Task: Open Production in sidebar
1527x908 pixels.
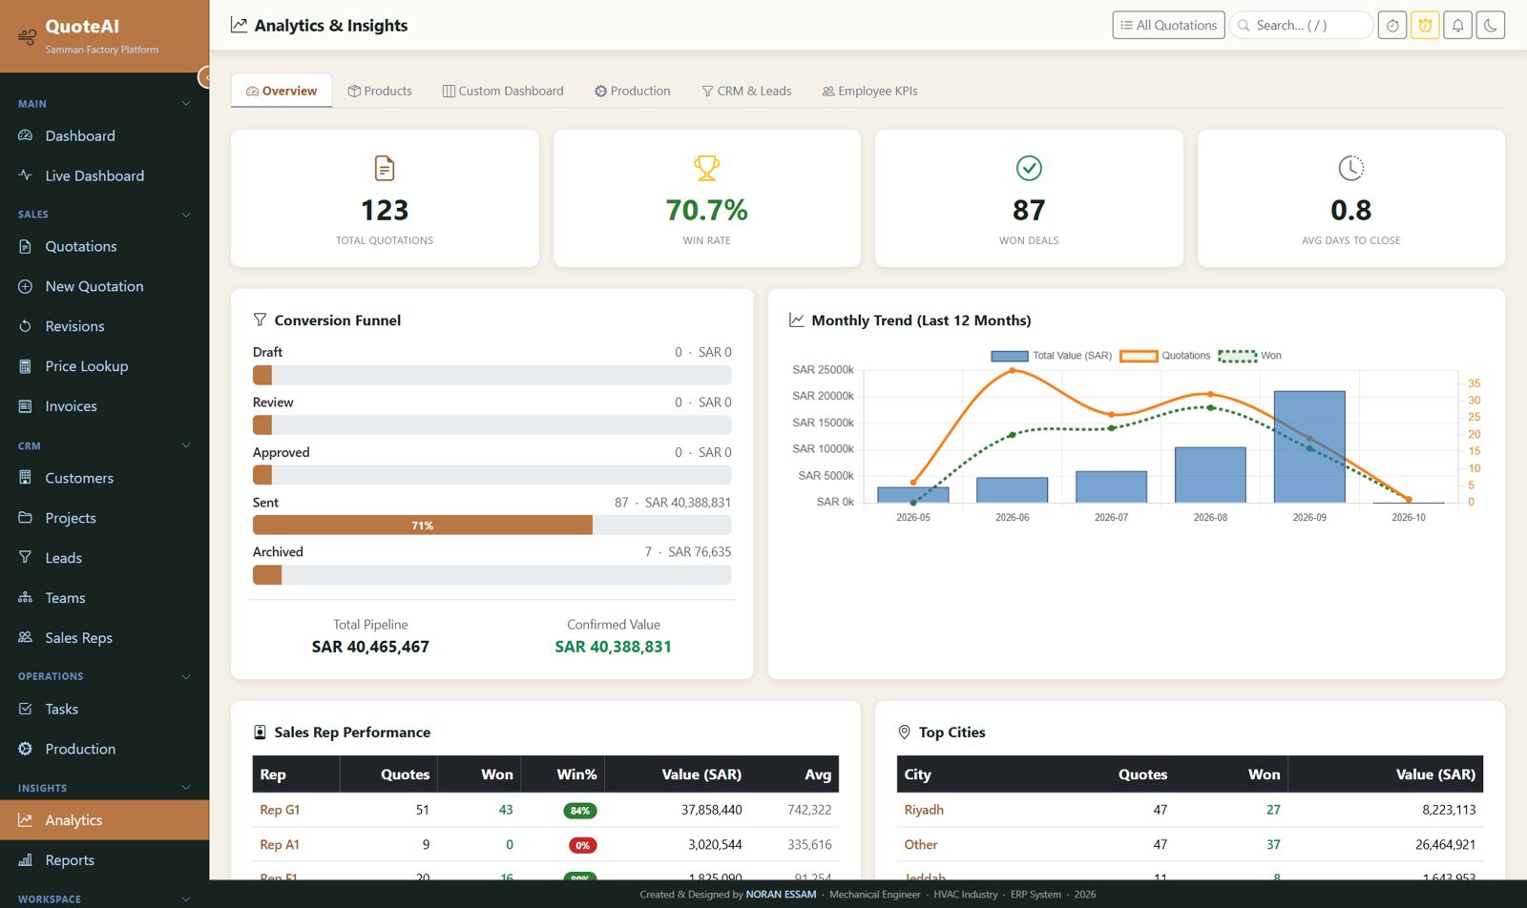Action: tap(104, 749)
